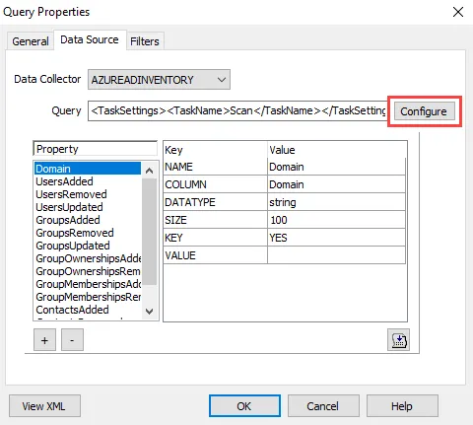Click the NAME key cell
Screen dimensions: 473x425
tap(216, 167)
